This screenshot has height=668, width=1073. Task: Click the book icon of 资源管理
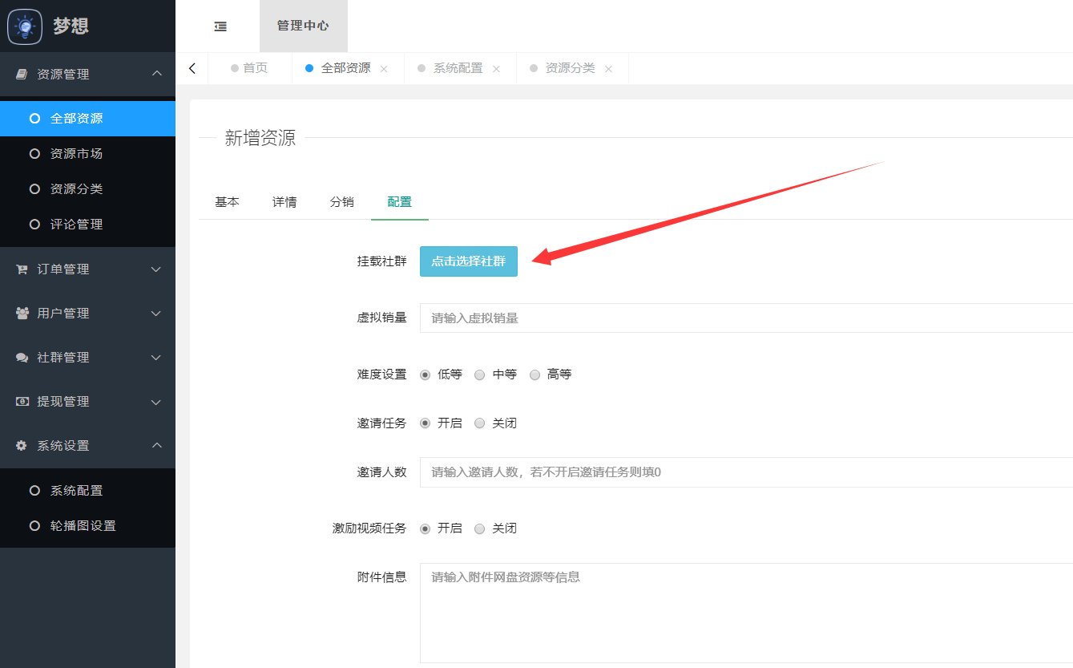click(22, 74)
